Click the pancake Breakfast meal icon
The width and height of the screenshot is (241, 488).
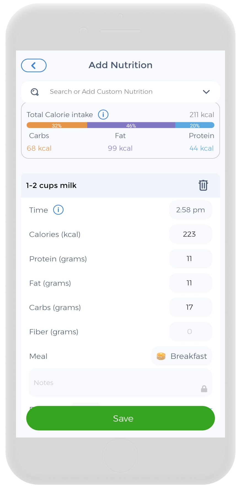click(x=161, y=356)
